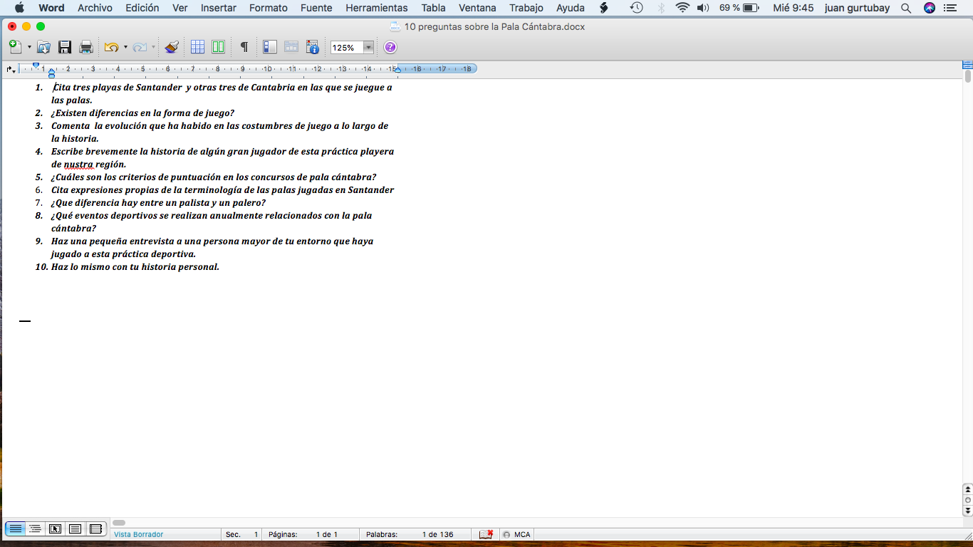This screenshot has height=547, width=973.
Task: Click the purple Help question mark icon
Action: [390, 47]
